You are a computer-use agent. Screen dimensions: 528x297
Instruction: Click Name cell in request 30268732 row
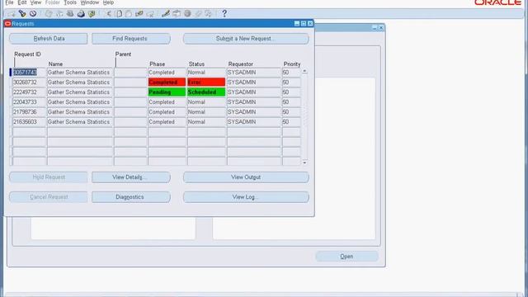pyautogui.click(x=80, y=82)
